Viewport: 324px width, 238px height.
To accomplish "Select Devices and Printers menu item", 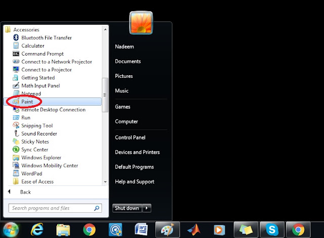I will (137, 152).
